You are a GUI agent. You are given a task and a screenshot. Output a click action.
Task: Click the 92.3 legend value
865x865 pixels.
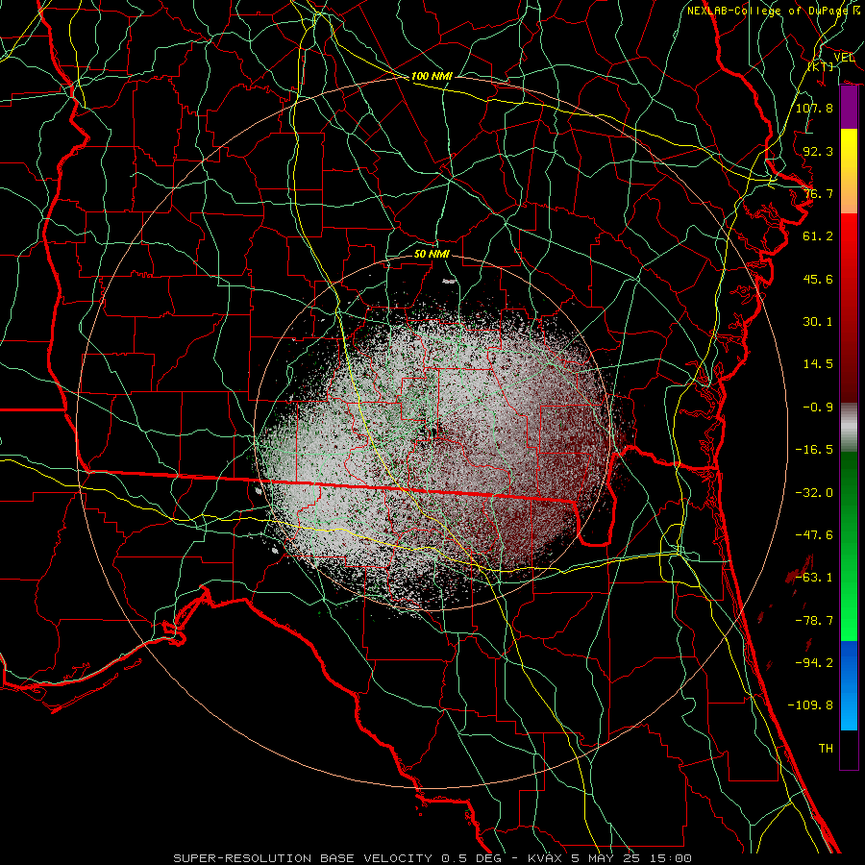[x=818, y=151]
